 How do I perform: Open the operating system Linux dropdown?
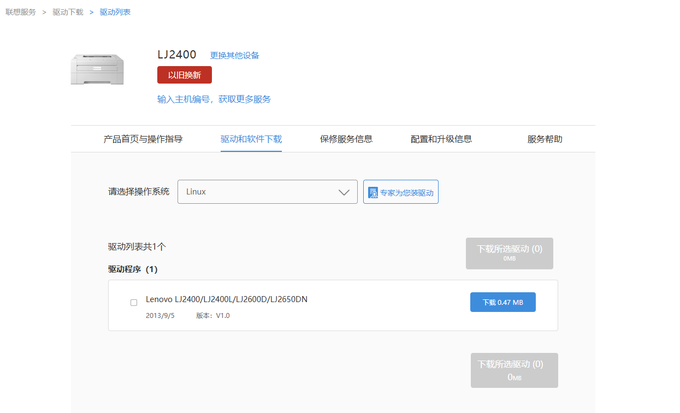click(x=268, y=192)
